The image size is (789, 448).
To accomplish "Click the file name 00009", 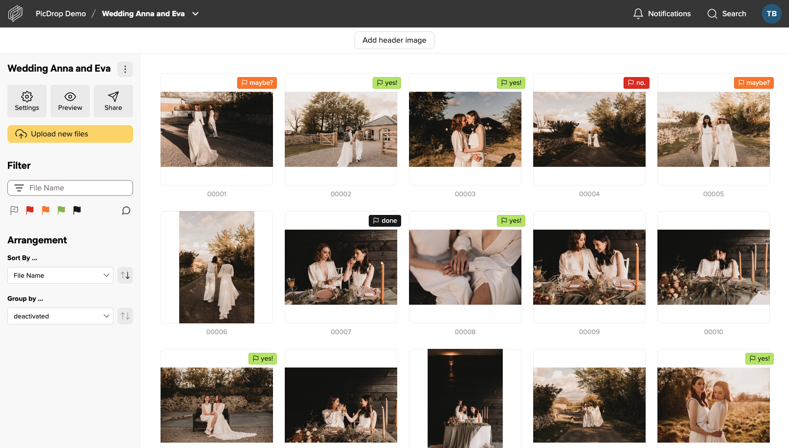I will click(589, 332).
